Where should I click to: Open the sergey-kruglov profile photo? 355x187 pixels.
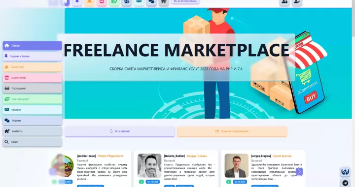236,165
